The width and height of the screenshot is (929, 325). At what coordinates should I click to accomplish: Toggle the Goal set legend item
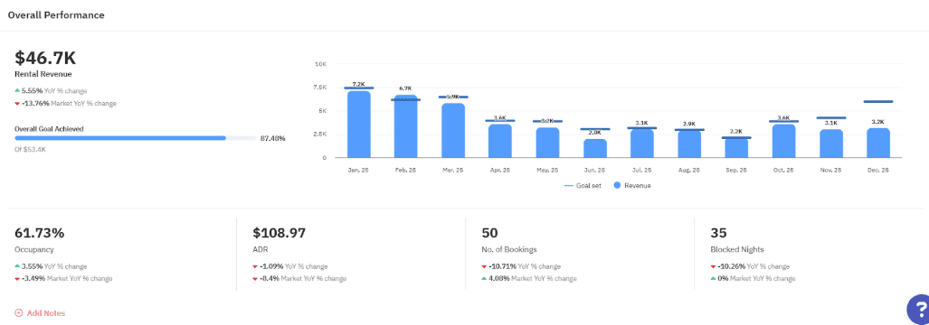pos(582,186)
